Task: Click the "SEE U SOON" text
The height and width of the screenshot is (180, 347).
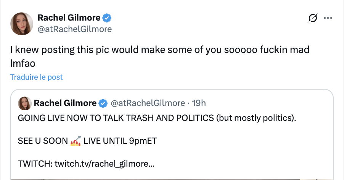Action: point(42,141)
